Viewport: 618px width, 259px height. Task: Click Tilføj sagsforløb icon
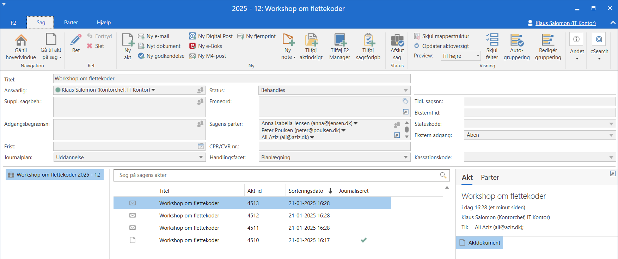coord(368,41)
